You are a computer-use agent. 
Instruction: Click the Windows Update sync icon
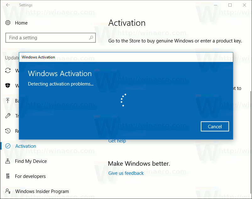coord(8,71)
